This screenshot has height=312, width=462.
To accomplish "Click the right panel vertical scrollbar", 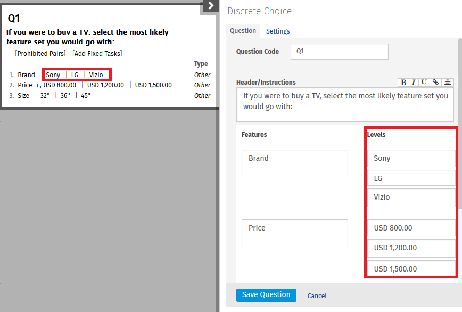I will point(459,133).
